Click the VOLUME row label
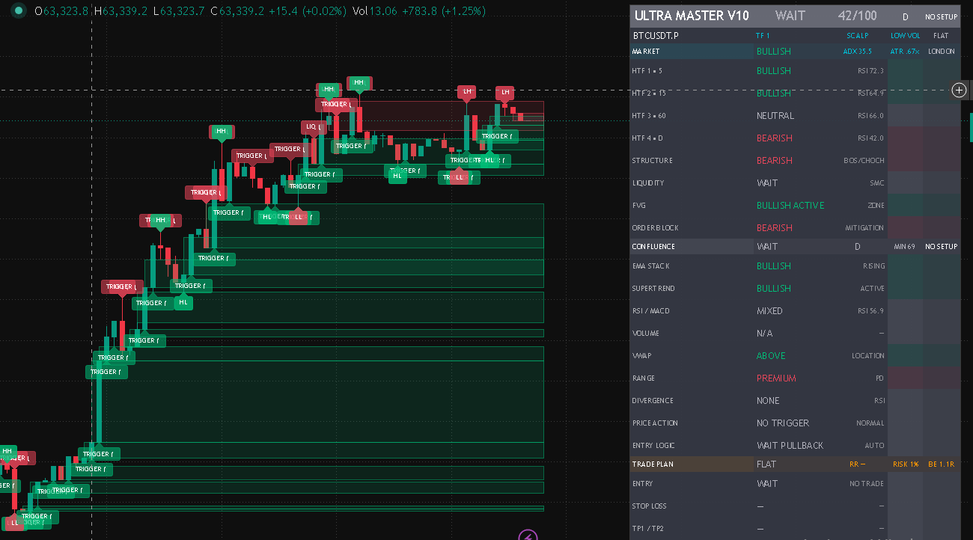Screen dimensions: 973x540 point(646,334)
